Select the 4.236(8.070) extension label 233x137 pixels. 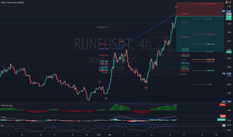[185, 14]
